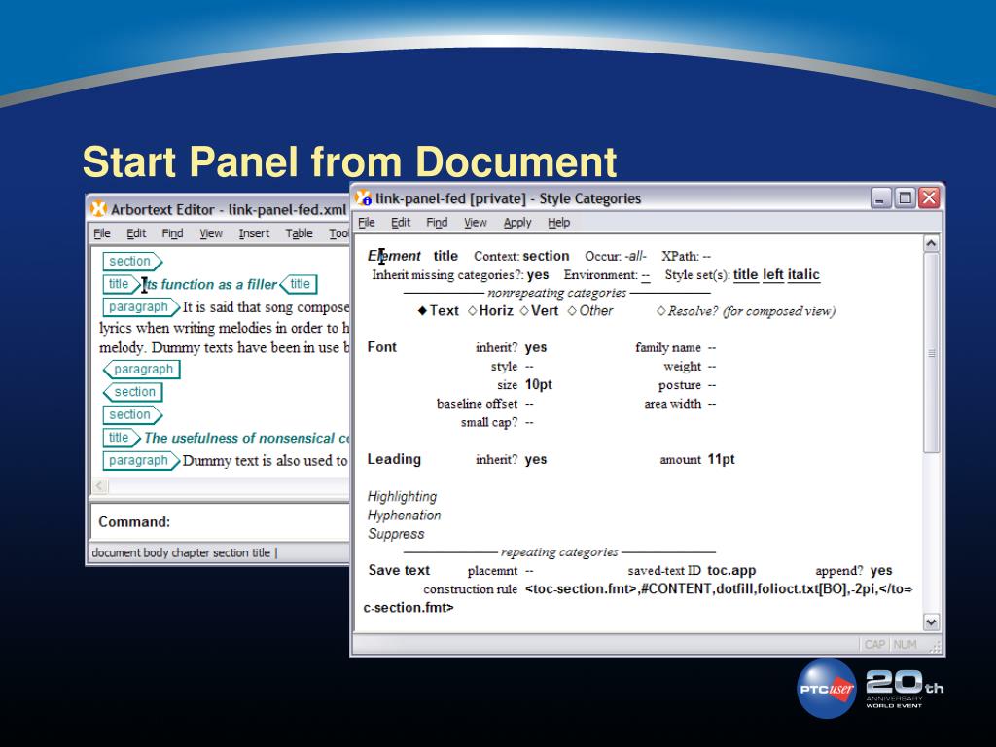This screenshot has height=747, width=996.
Task: Open the View menu in Style Categories window
Action: pos(475,223)
